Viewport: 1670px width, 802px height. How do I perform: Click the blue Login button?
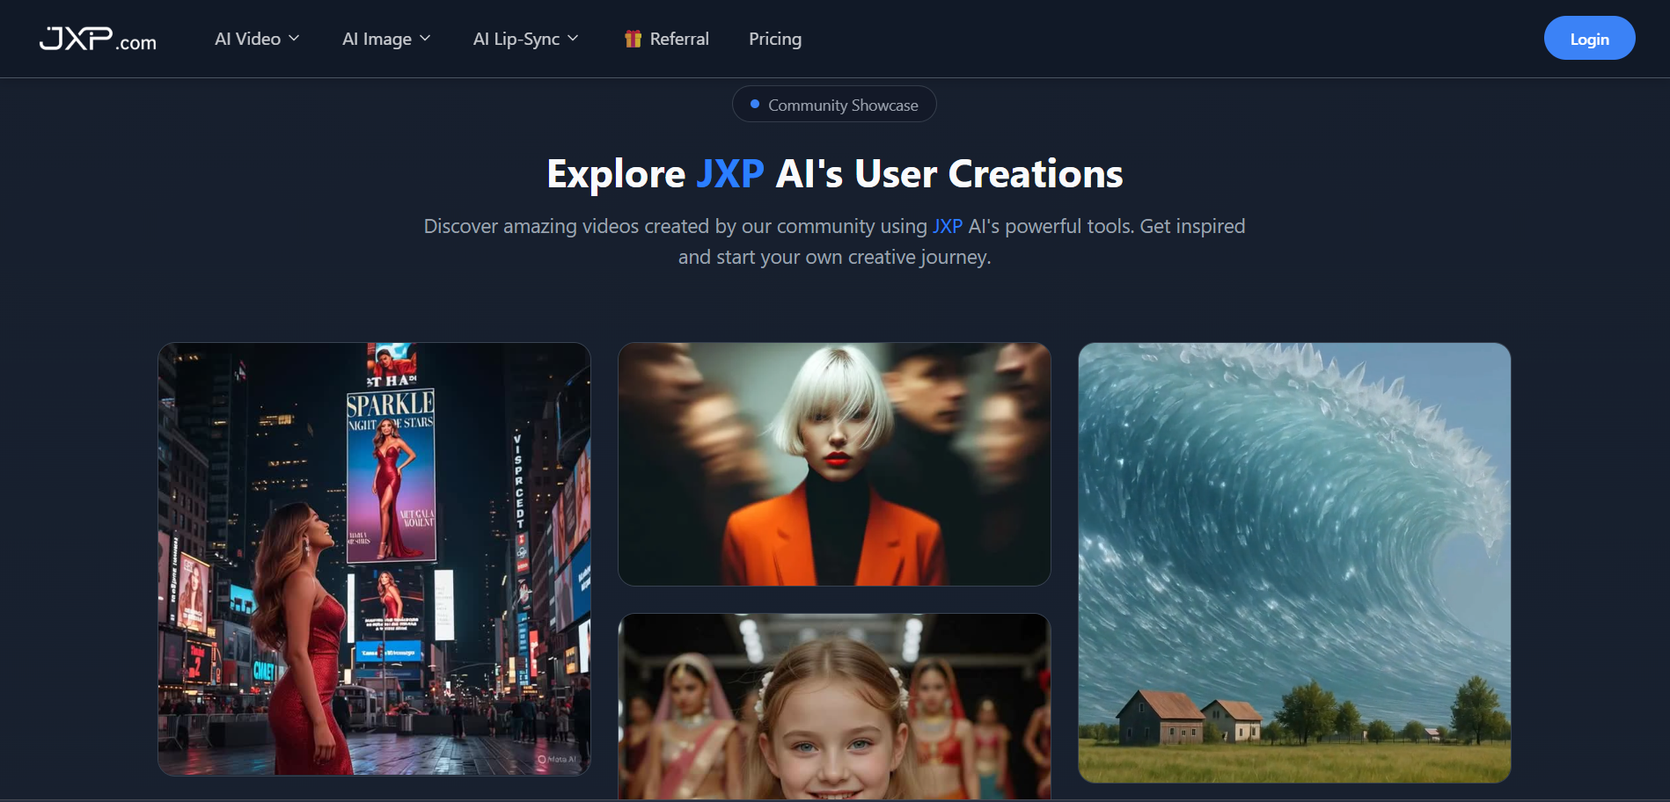pyautogui.click(x=1589, y=38)
